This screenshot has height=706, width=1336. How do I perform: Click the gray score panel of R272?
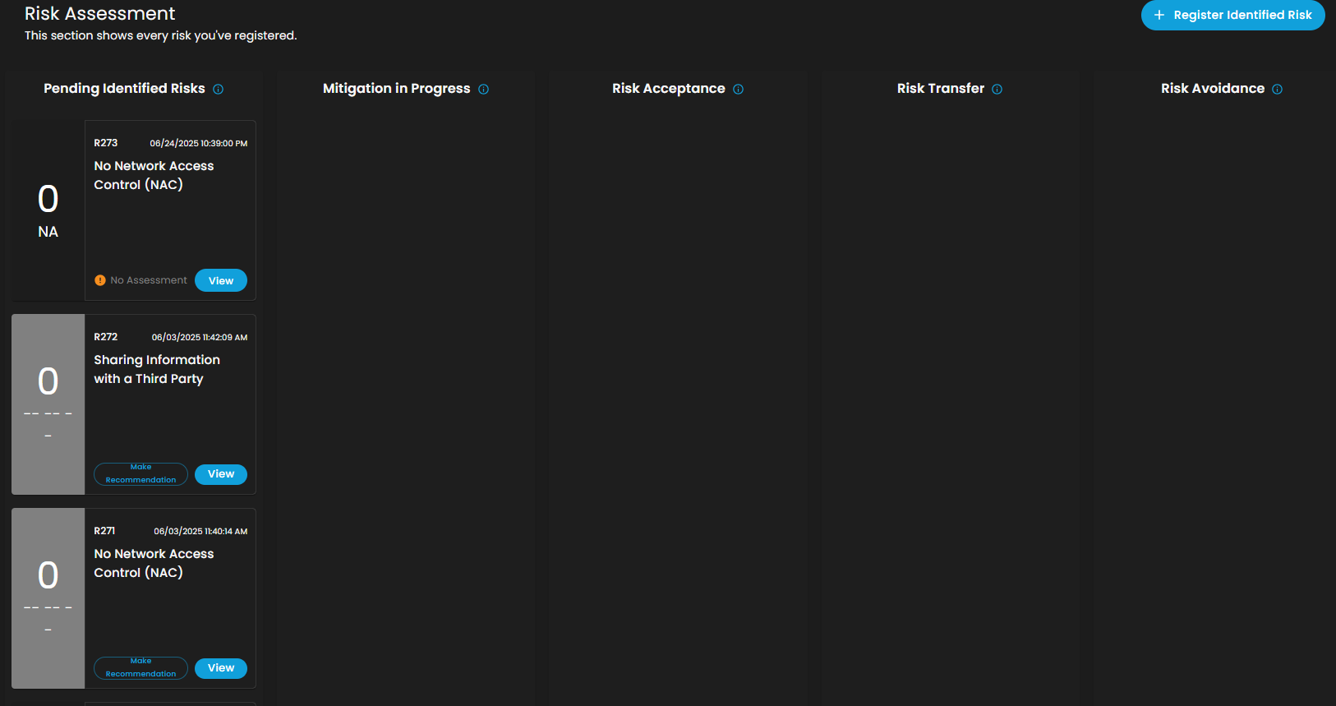48,404
